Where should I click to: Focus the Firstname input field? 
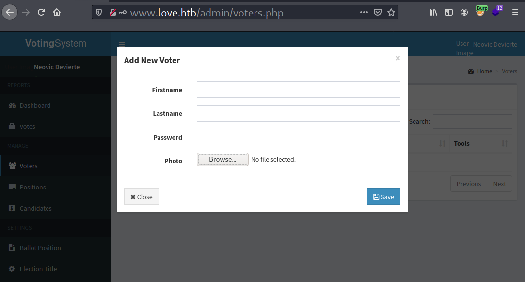298,90
